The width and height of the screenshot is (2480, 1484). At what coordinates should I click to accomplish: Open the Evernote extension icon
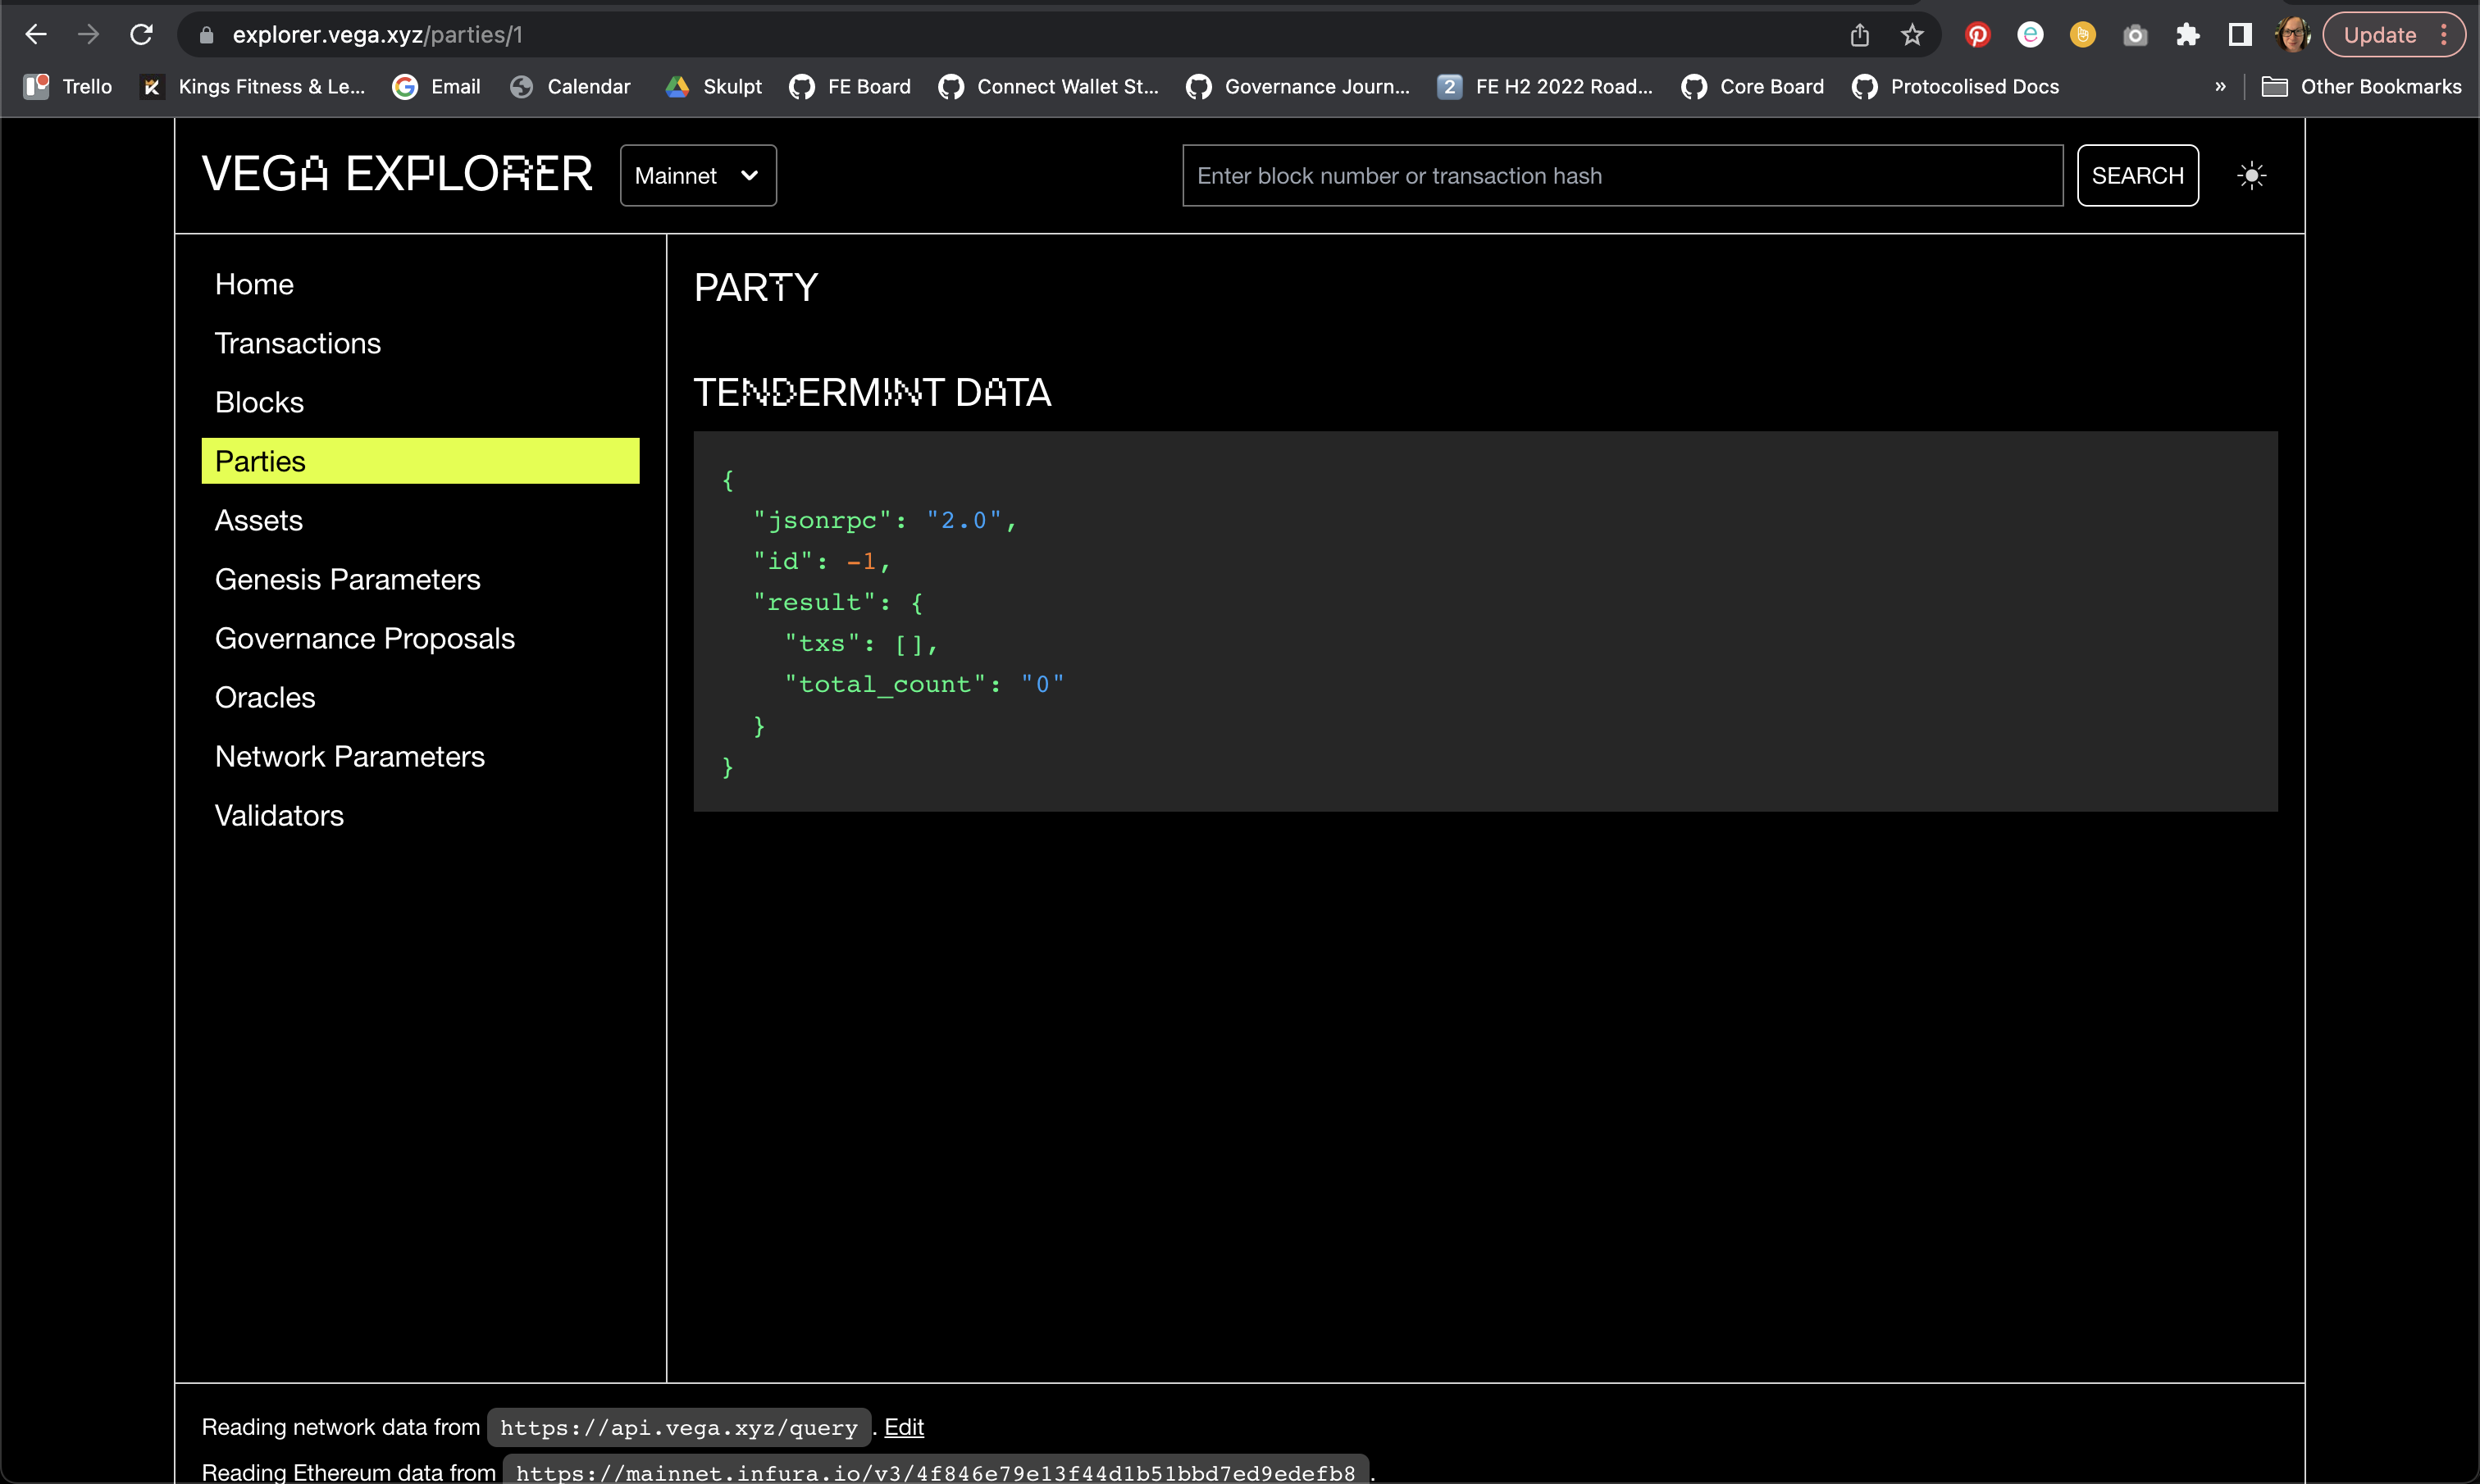pos(2030,34)
